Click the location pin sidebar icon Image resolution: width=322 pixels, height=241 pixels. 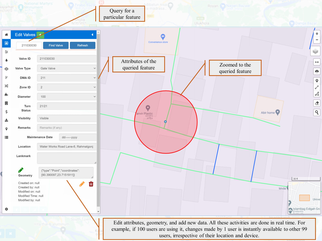[6, 129]
